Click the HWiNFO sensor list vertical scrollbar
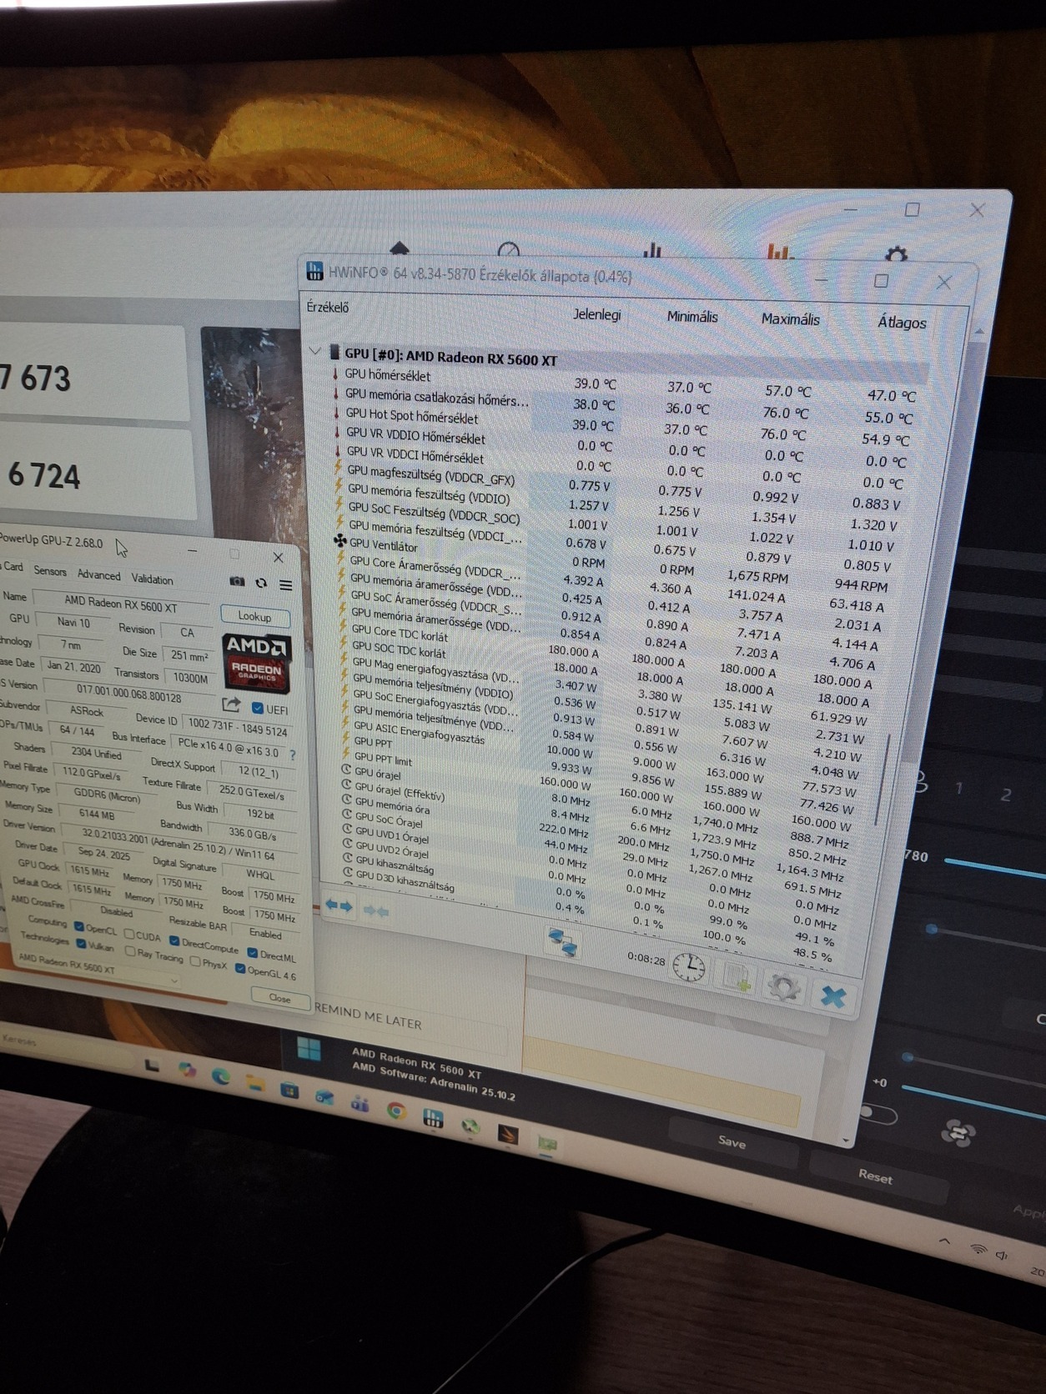Screen dimensions: 1046x1394 pyautogui.click(x=882, y=781)
